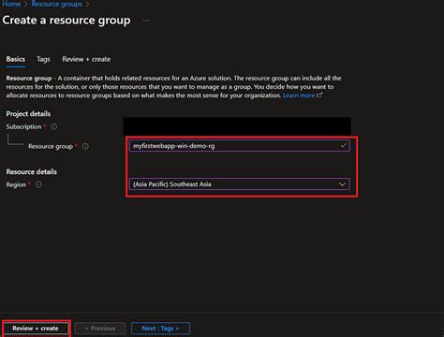
Task: Click the Review + create button
Action: point(36,329)
